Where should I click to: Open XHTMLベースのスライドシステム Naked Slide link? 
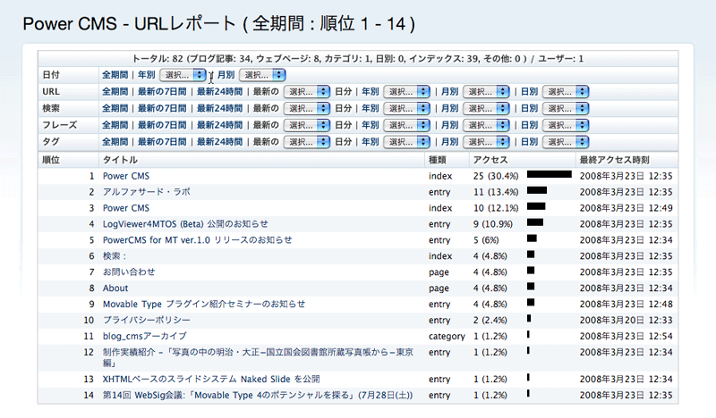(211, 380)
